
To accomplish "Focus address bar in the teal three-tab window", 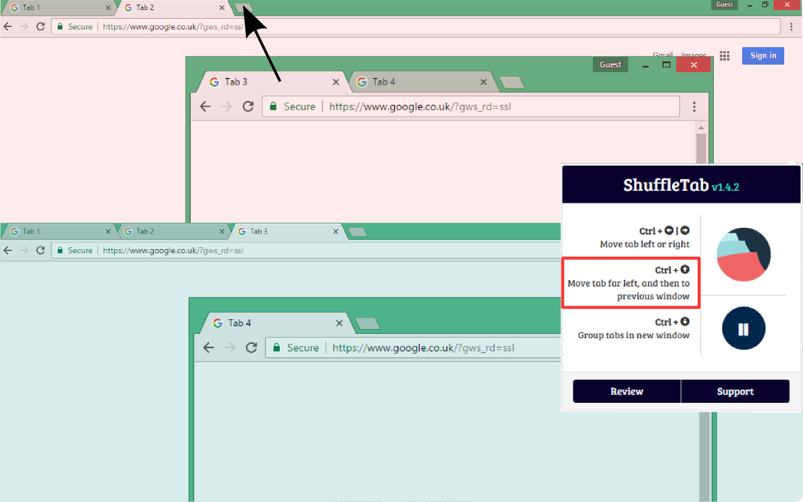I will pyautogui.click(x=306, y=250).
